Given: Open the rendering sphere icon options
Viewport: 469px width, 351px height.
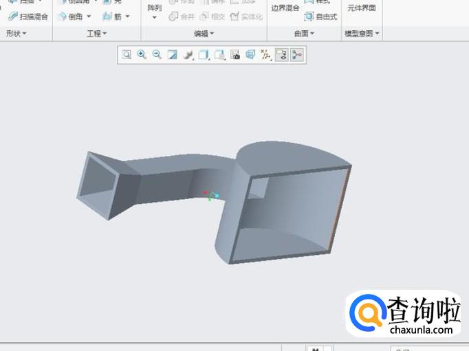Looking at the screenshot, I should (188, 55).
